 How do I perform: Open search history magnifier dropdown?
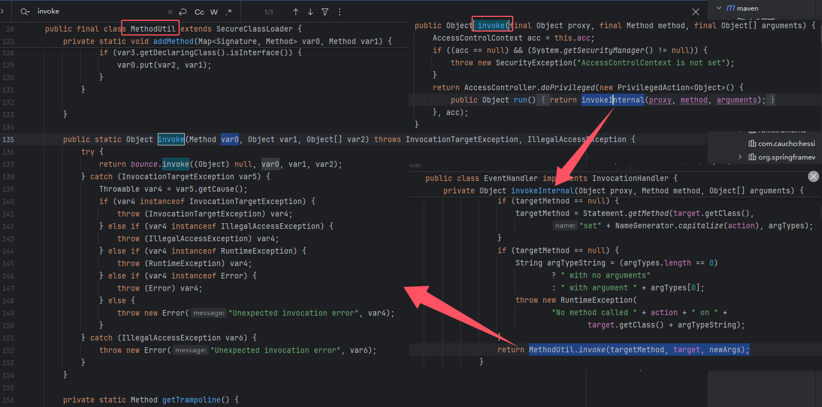[x=25, y=11]
